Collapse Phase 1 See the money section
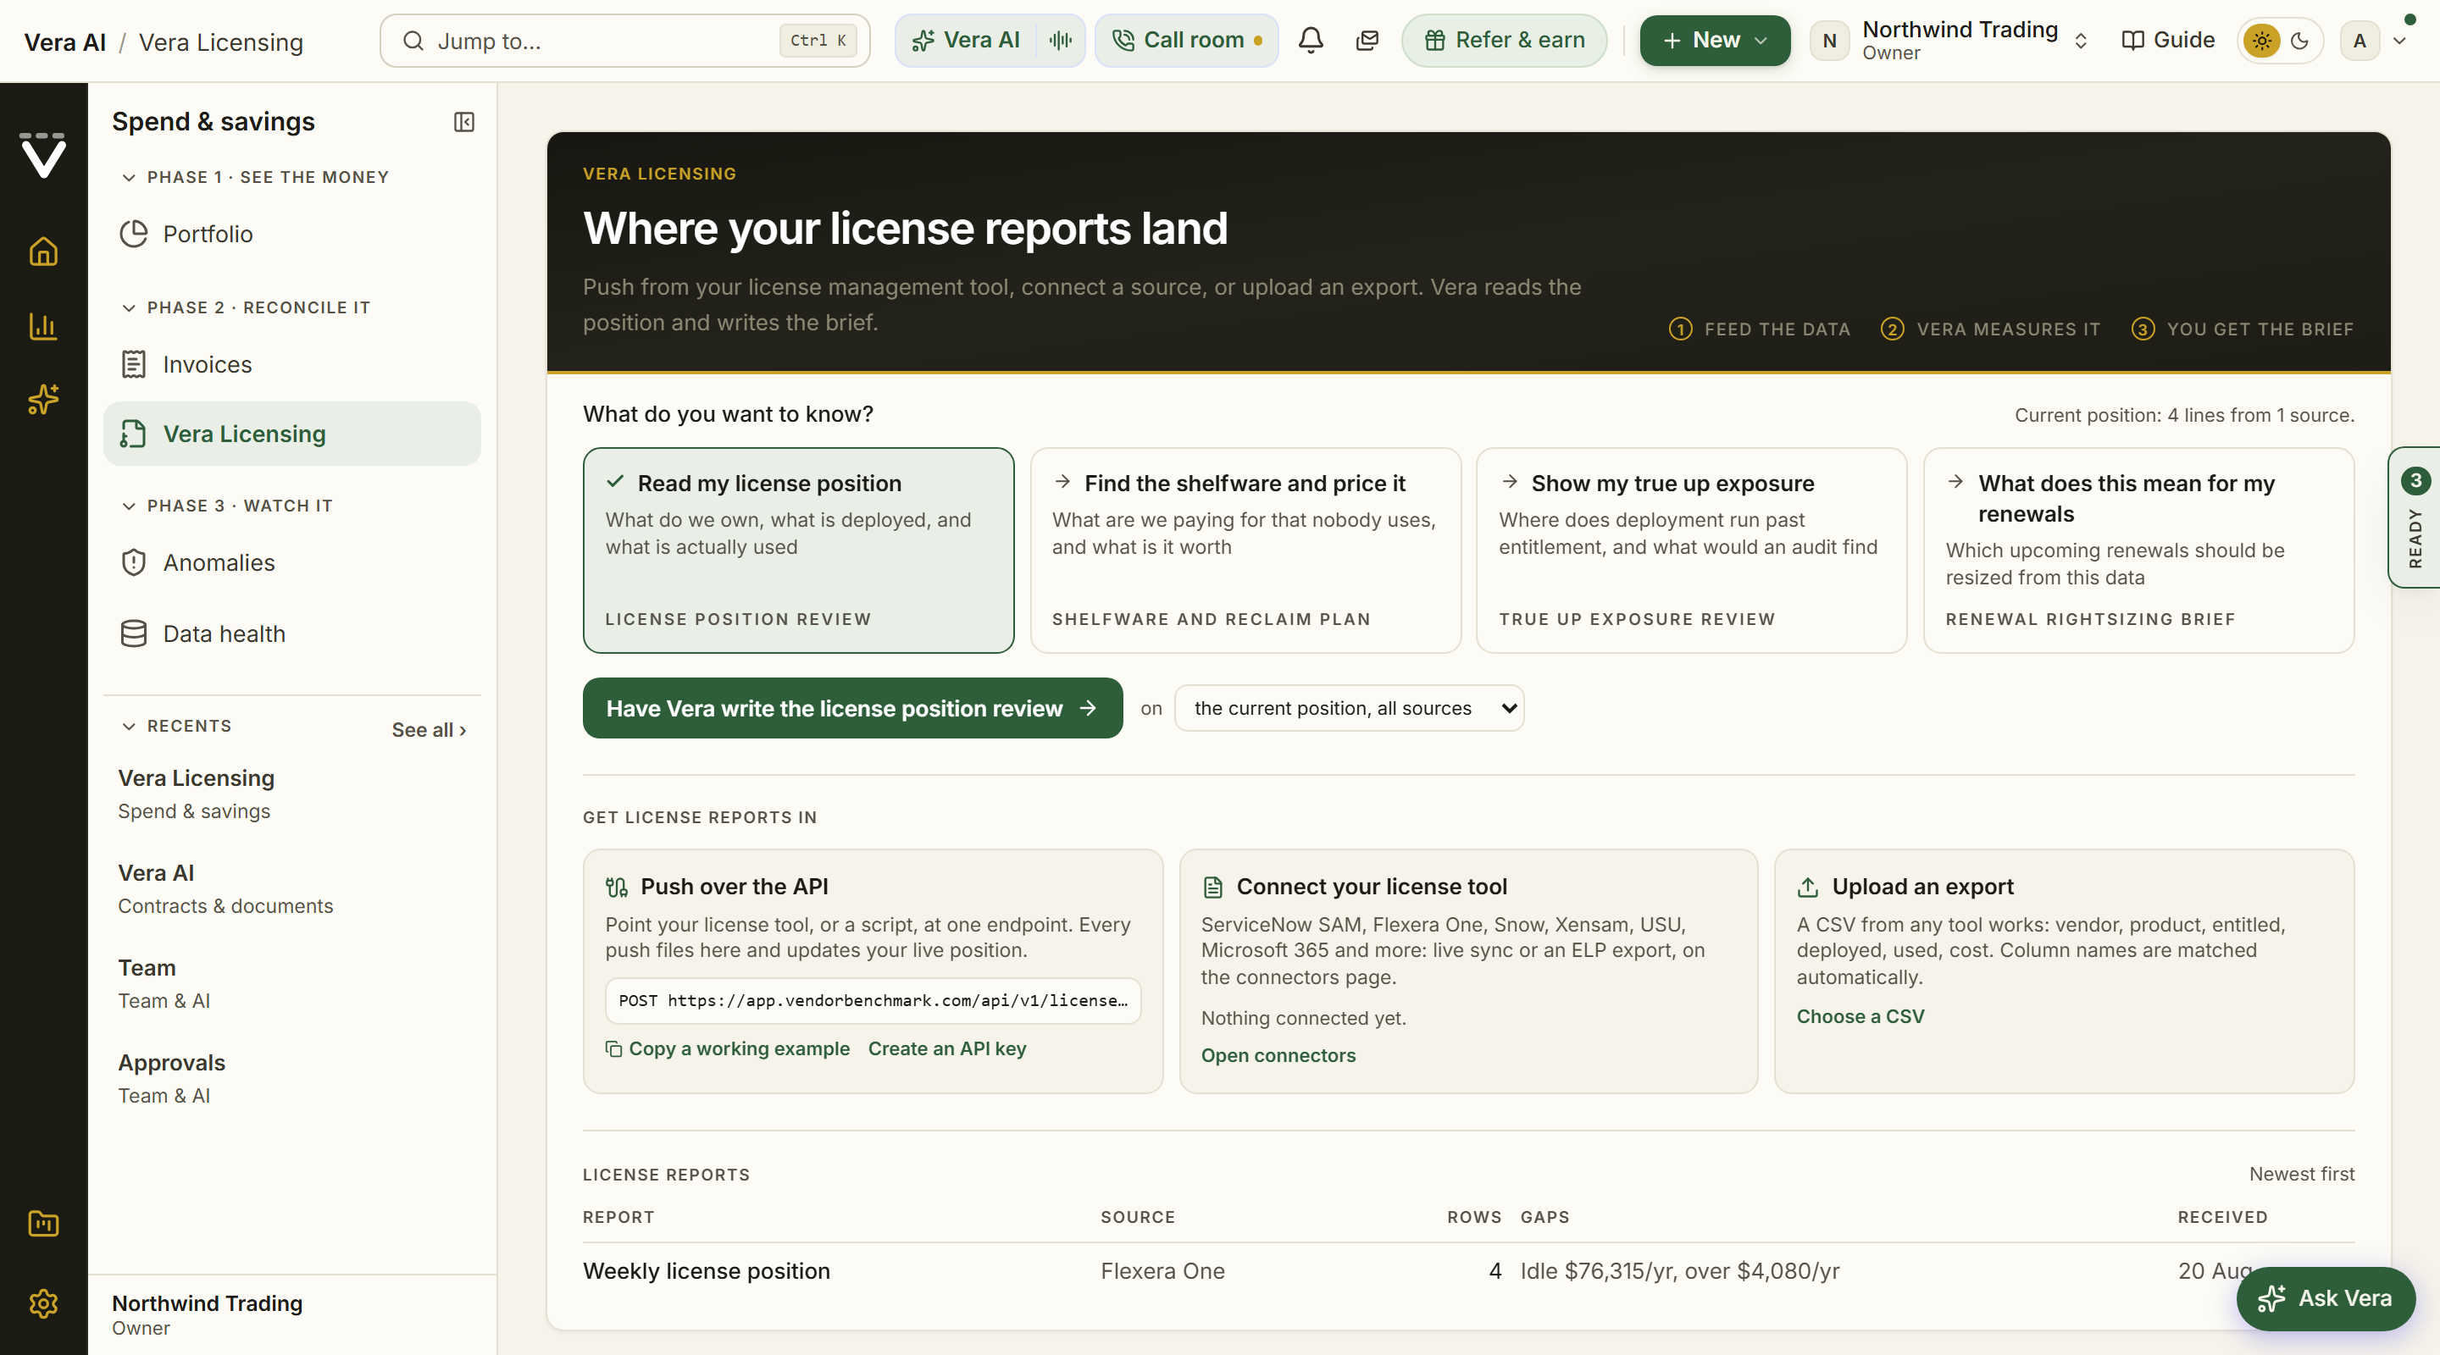This screenshot has width=2440, height=1355. [256, 177]
